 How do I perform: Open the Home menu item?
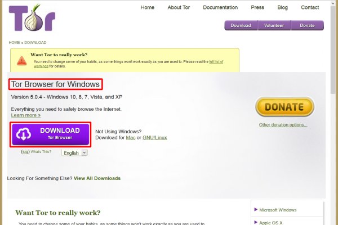[x=147, y=7]
